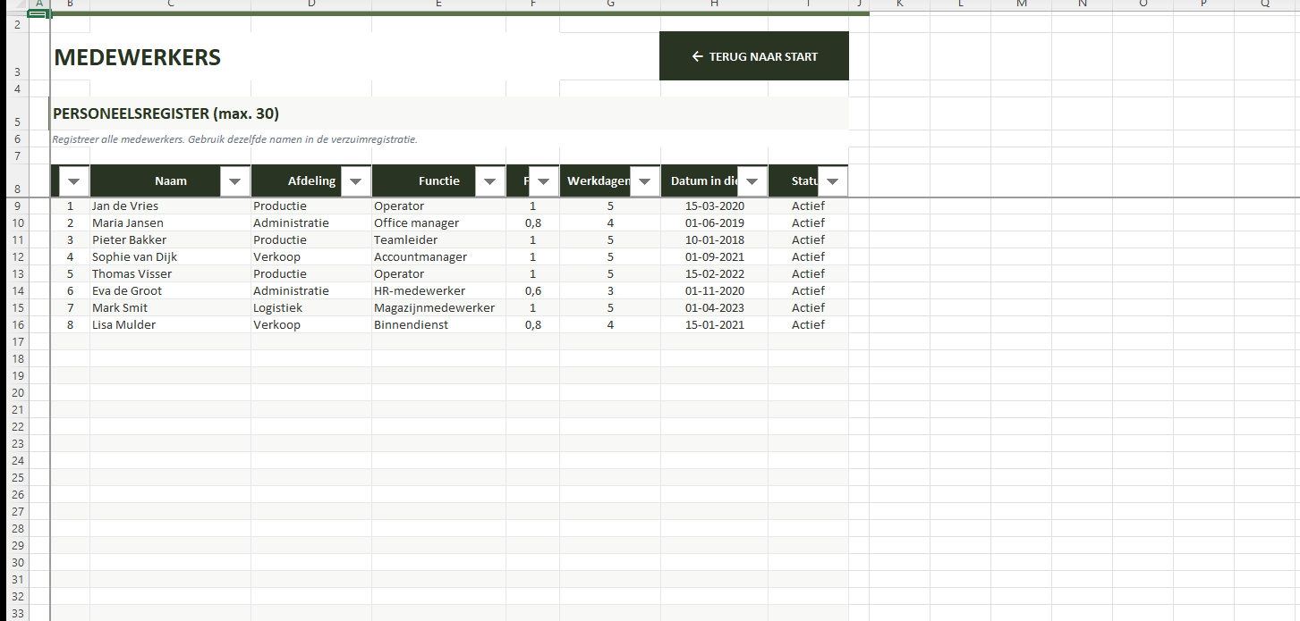Select row header 20
The image size is (1300, 621).
click(19, 393)
